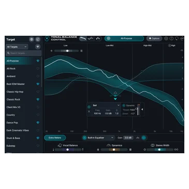Select the All-Purpose target in list

coord(23,61)
